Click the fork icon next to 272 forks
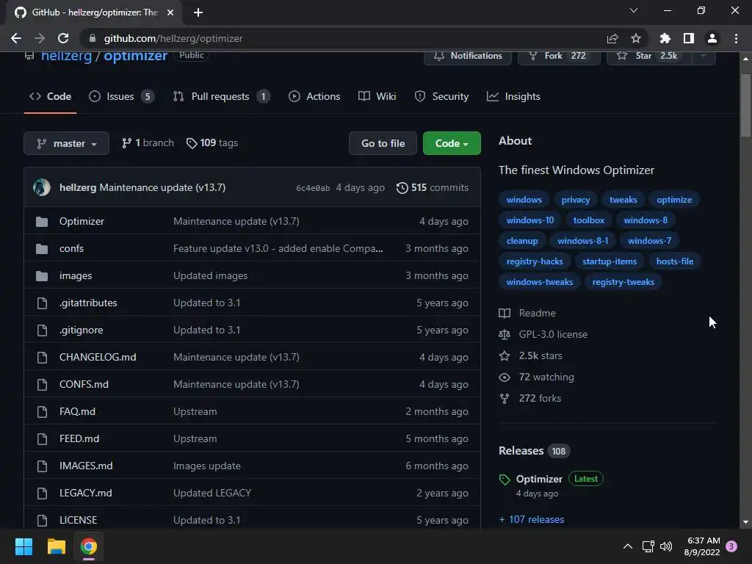The width and height of the screenshot is (752, 564). click(505, 399)
